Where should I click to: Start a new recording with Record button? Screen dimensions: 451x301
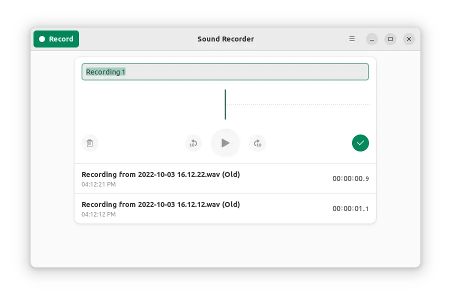[x=56, y=38]
